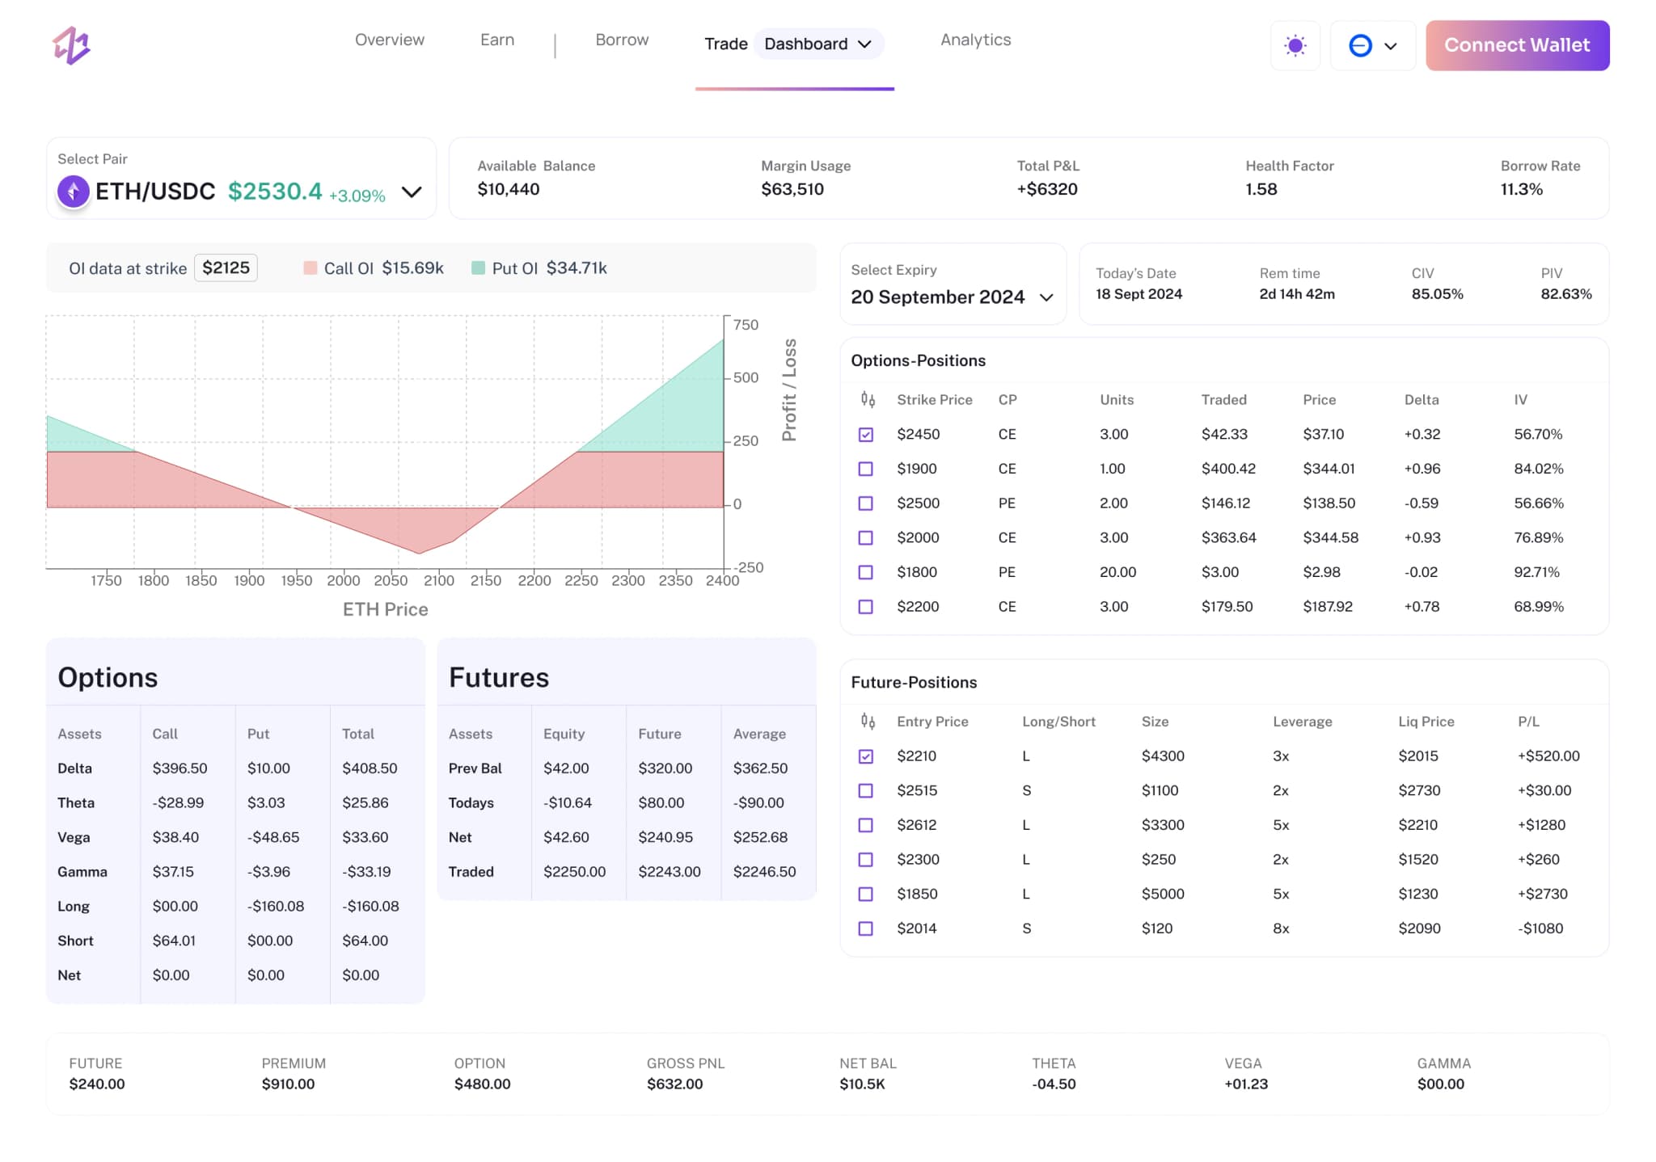Image resolution: width=1656 pixels, height=1162 pixels.
Task: Click the Connect Wallet button
Action: (x=1517, y=45)
